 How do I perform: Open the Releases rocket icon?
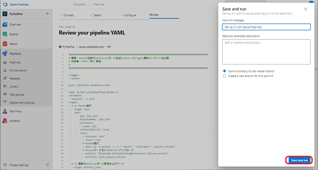tap(5, 78)
